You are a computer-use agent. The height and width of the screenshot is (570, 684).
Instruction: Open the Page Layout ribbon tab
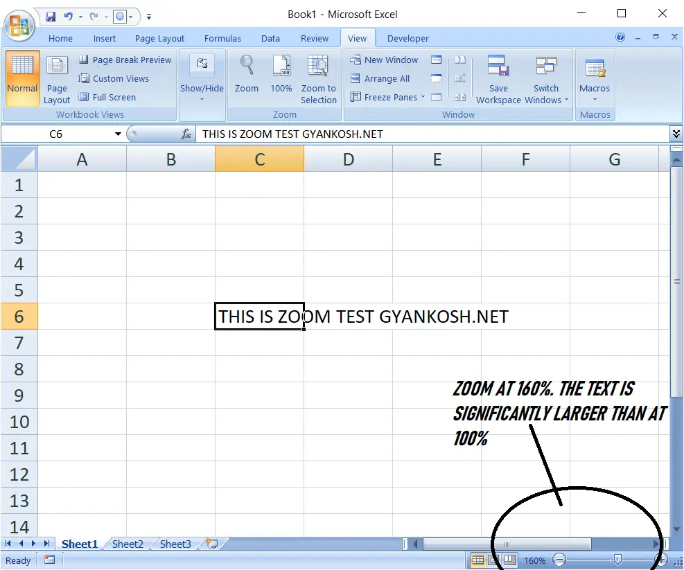(159, 38)
